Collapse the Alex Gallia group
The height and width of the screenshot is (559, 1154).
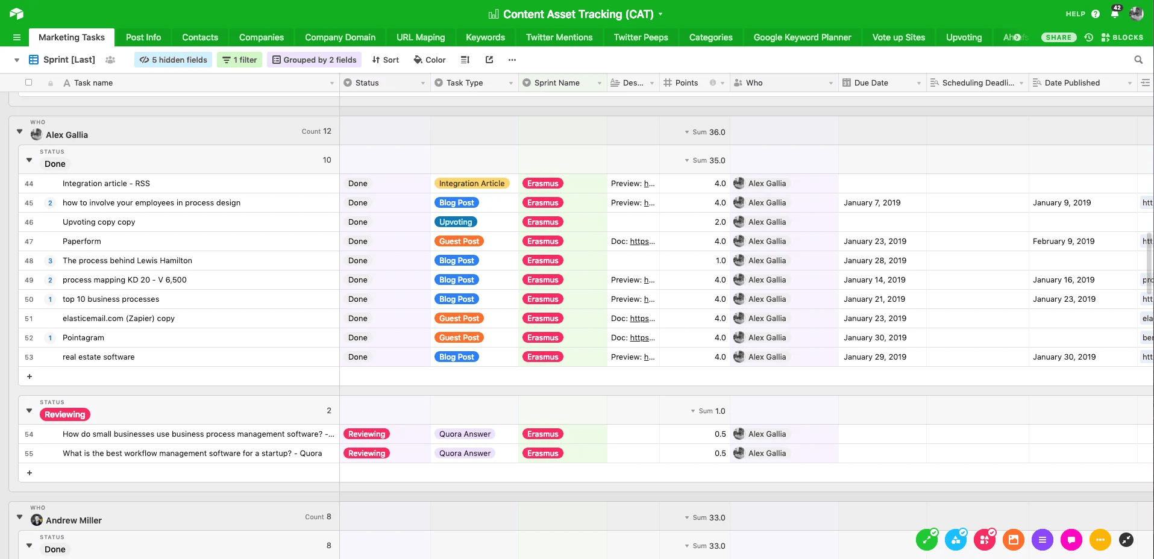coord(19,131)
